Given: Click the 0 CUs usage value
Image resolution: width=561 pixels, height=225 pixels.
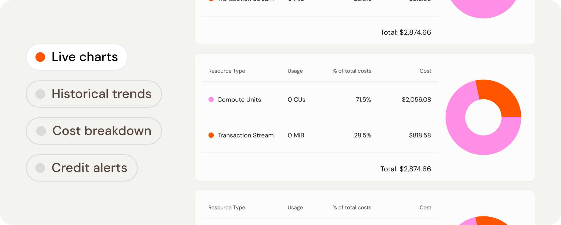Looking at the screenshot, I should coord(296,100).
